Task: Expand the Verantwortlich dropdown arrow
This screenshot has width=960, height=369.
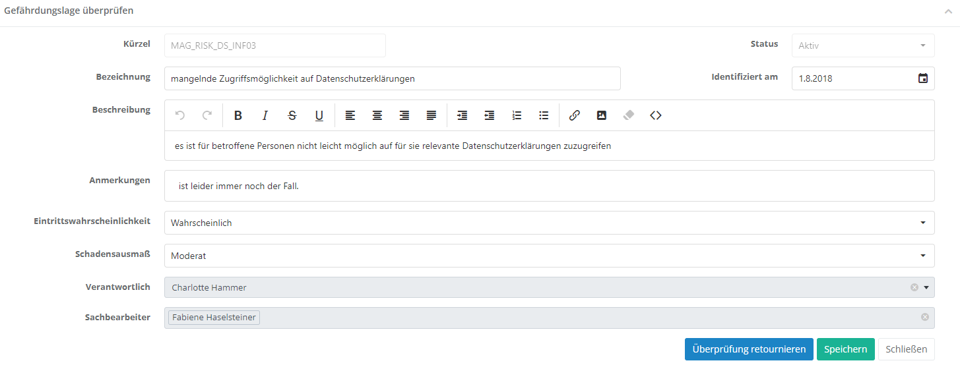Action: tap(926, 287)
